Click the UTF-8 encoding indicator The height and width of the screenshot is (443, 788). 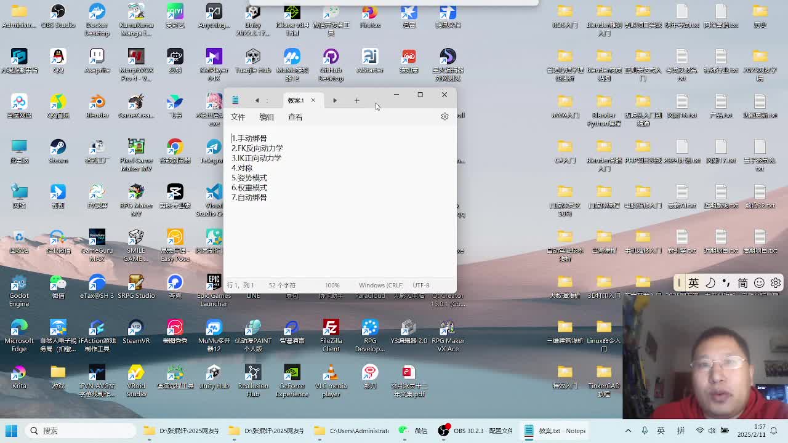[421, 285]
